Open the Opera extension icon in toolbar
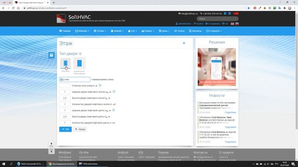The height and width of the screenshot is (167, 298). tap(255, 8)
